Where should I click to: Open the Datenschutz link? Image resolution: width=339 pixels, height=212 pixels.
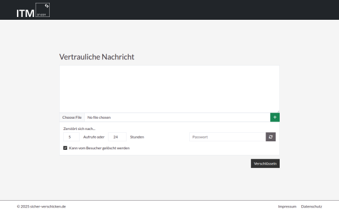311,206
